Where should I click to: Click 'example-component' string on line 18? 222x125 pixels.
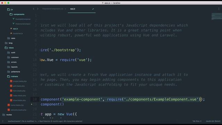pyautogui.click(x=82, y=99)
